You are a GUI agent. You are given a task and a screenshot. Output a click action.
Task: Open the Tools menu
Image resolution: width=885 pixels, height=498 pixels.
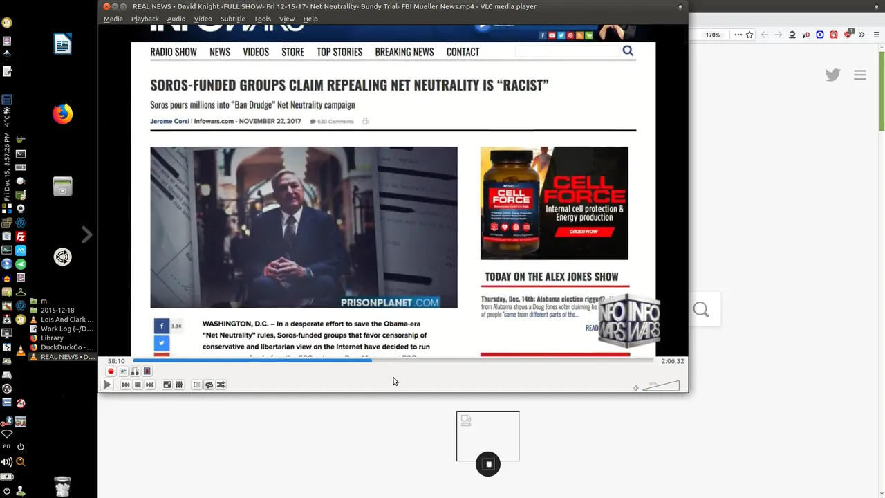[263, 19]
